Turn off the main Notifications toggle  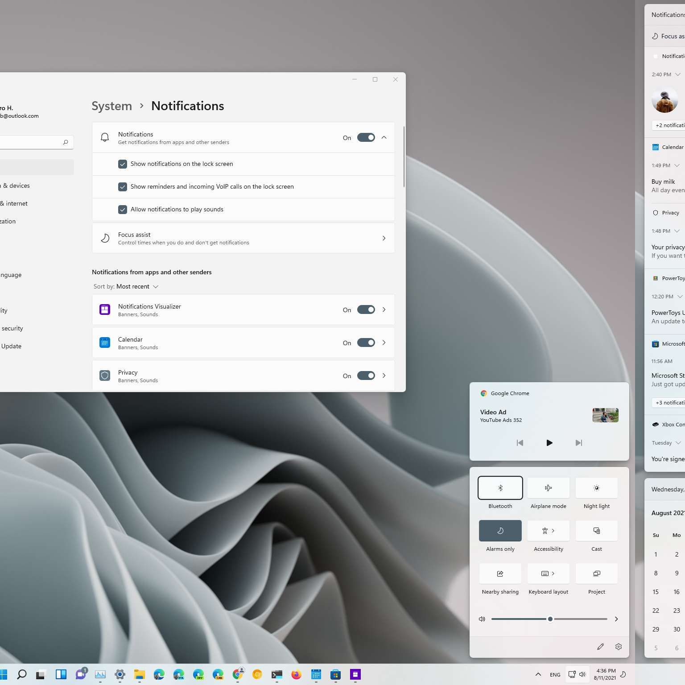pos(366,137)
